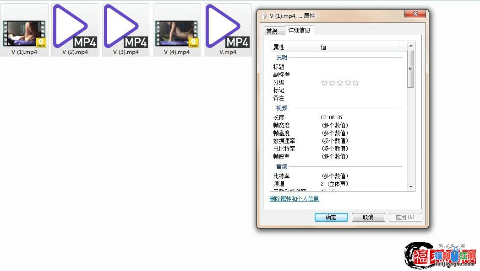Dismiss the dialog with 取消
Screen dimensions: 480x271
(x=368, y=217)
